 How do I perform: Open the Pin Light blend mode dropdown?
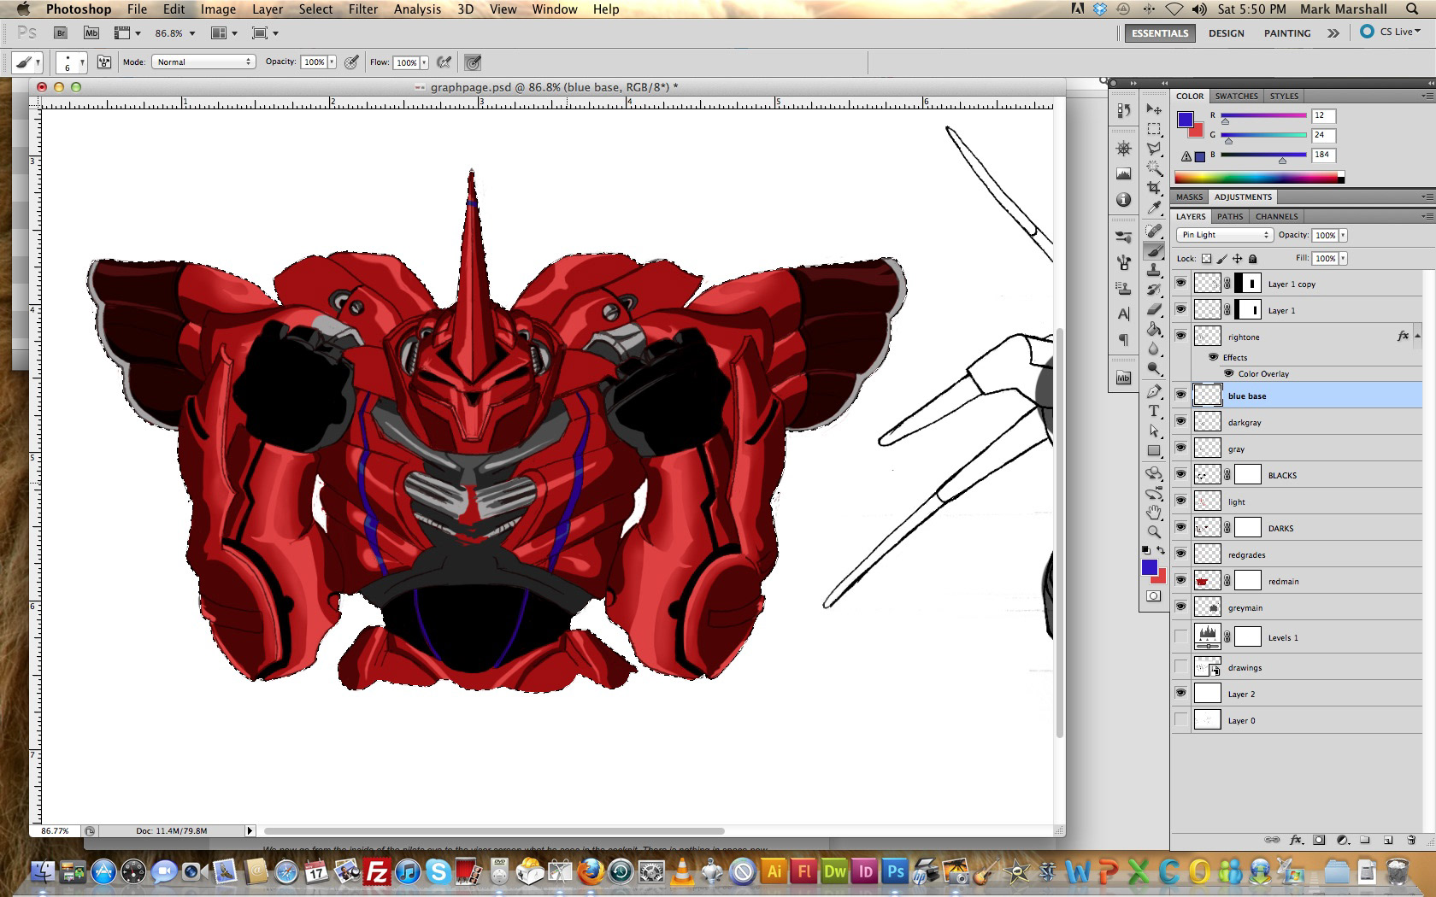(1225, 235)
